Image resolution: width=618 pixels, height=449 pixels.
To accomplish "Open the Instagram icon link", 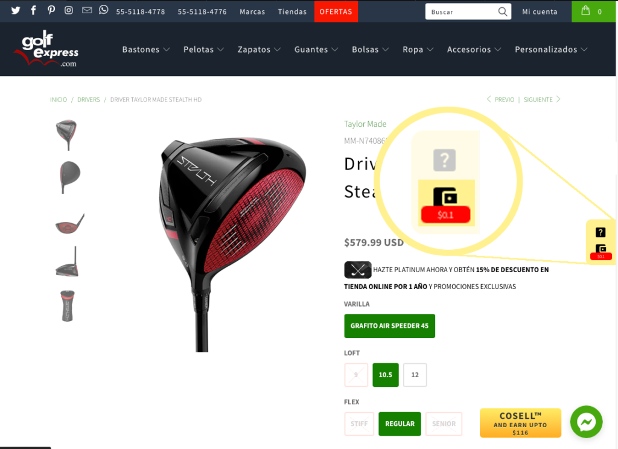I will pyautogui.click(x=69, y=10).
